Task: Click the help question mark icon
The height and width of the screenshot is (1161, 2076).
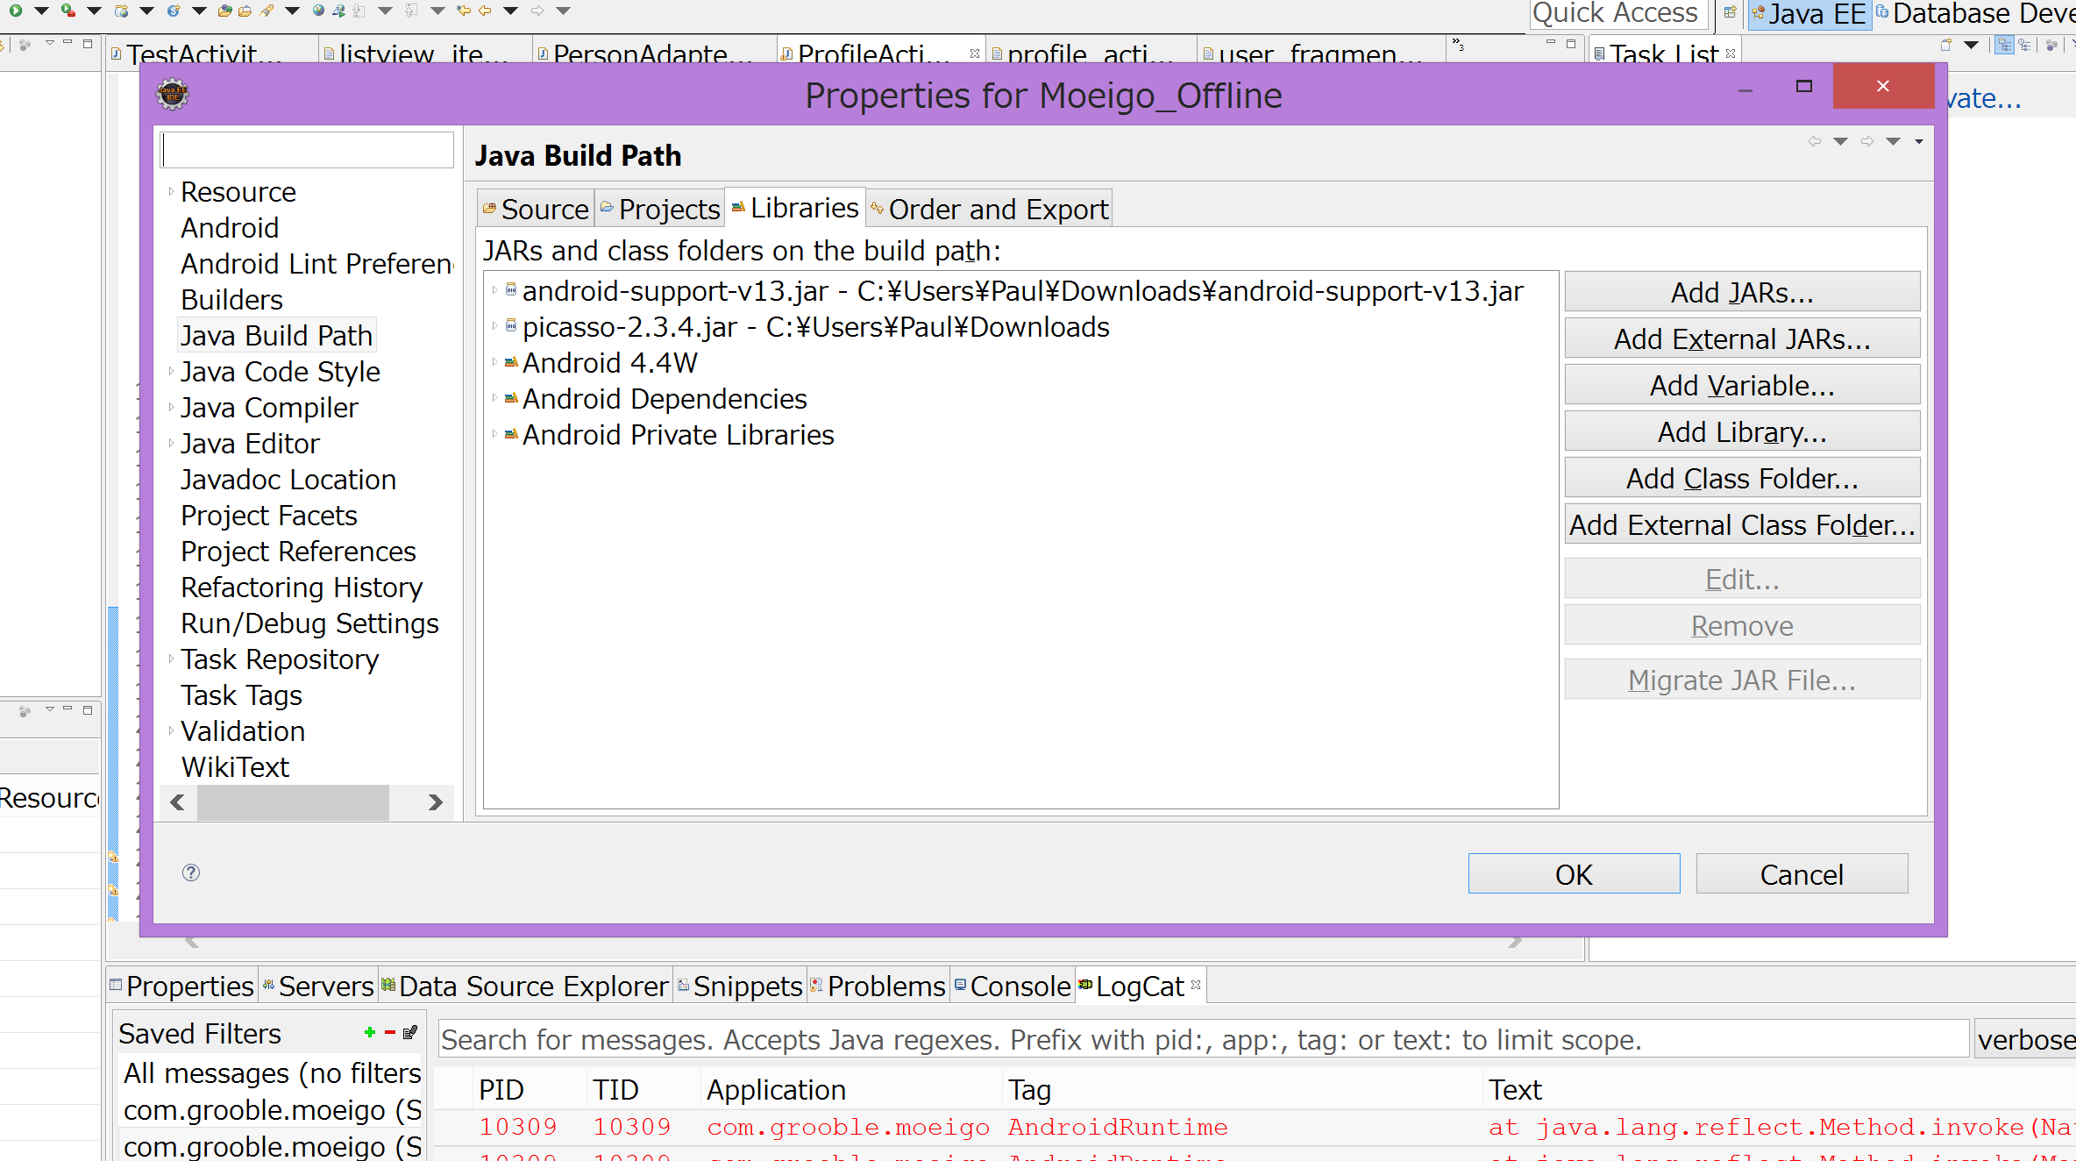Action: pos(191,873)
